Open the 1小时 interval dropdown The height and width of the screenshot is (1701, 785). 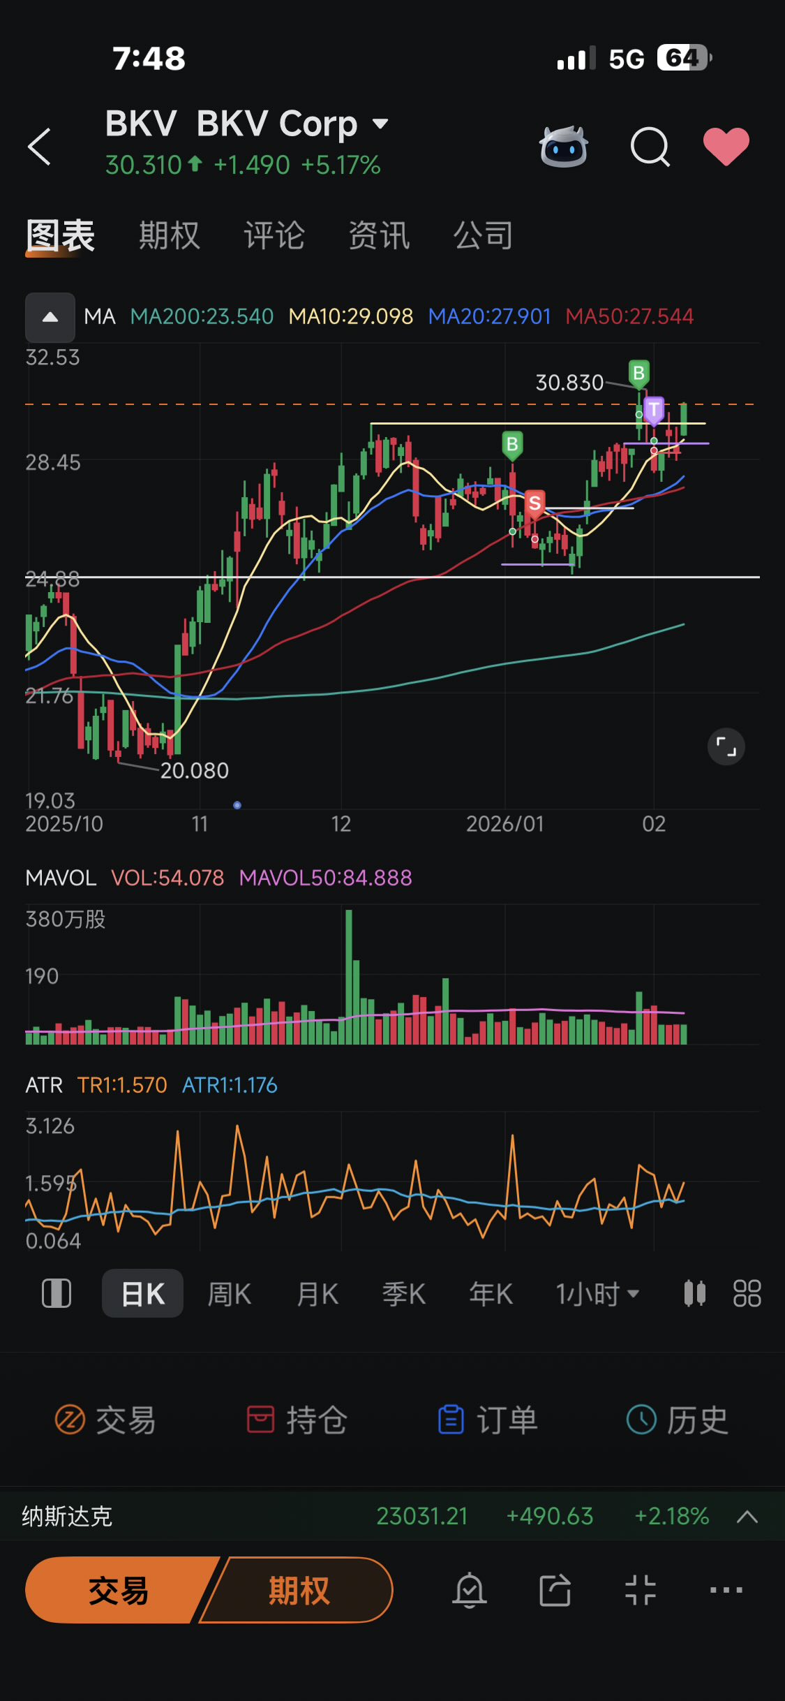598,1294
